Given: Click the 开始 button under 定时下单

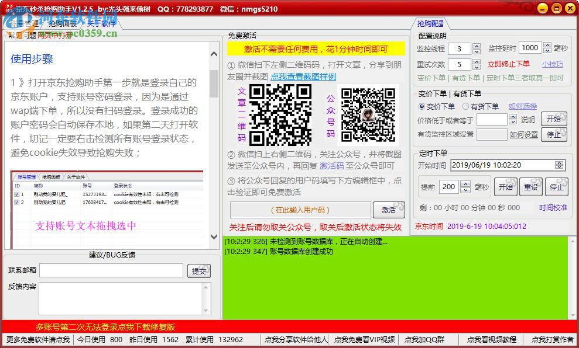Looking at the screenshot, I should pyautogui.click(x=506, y=187).
